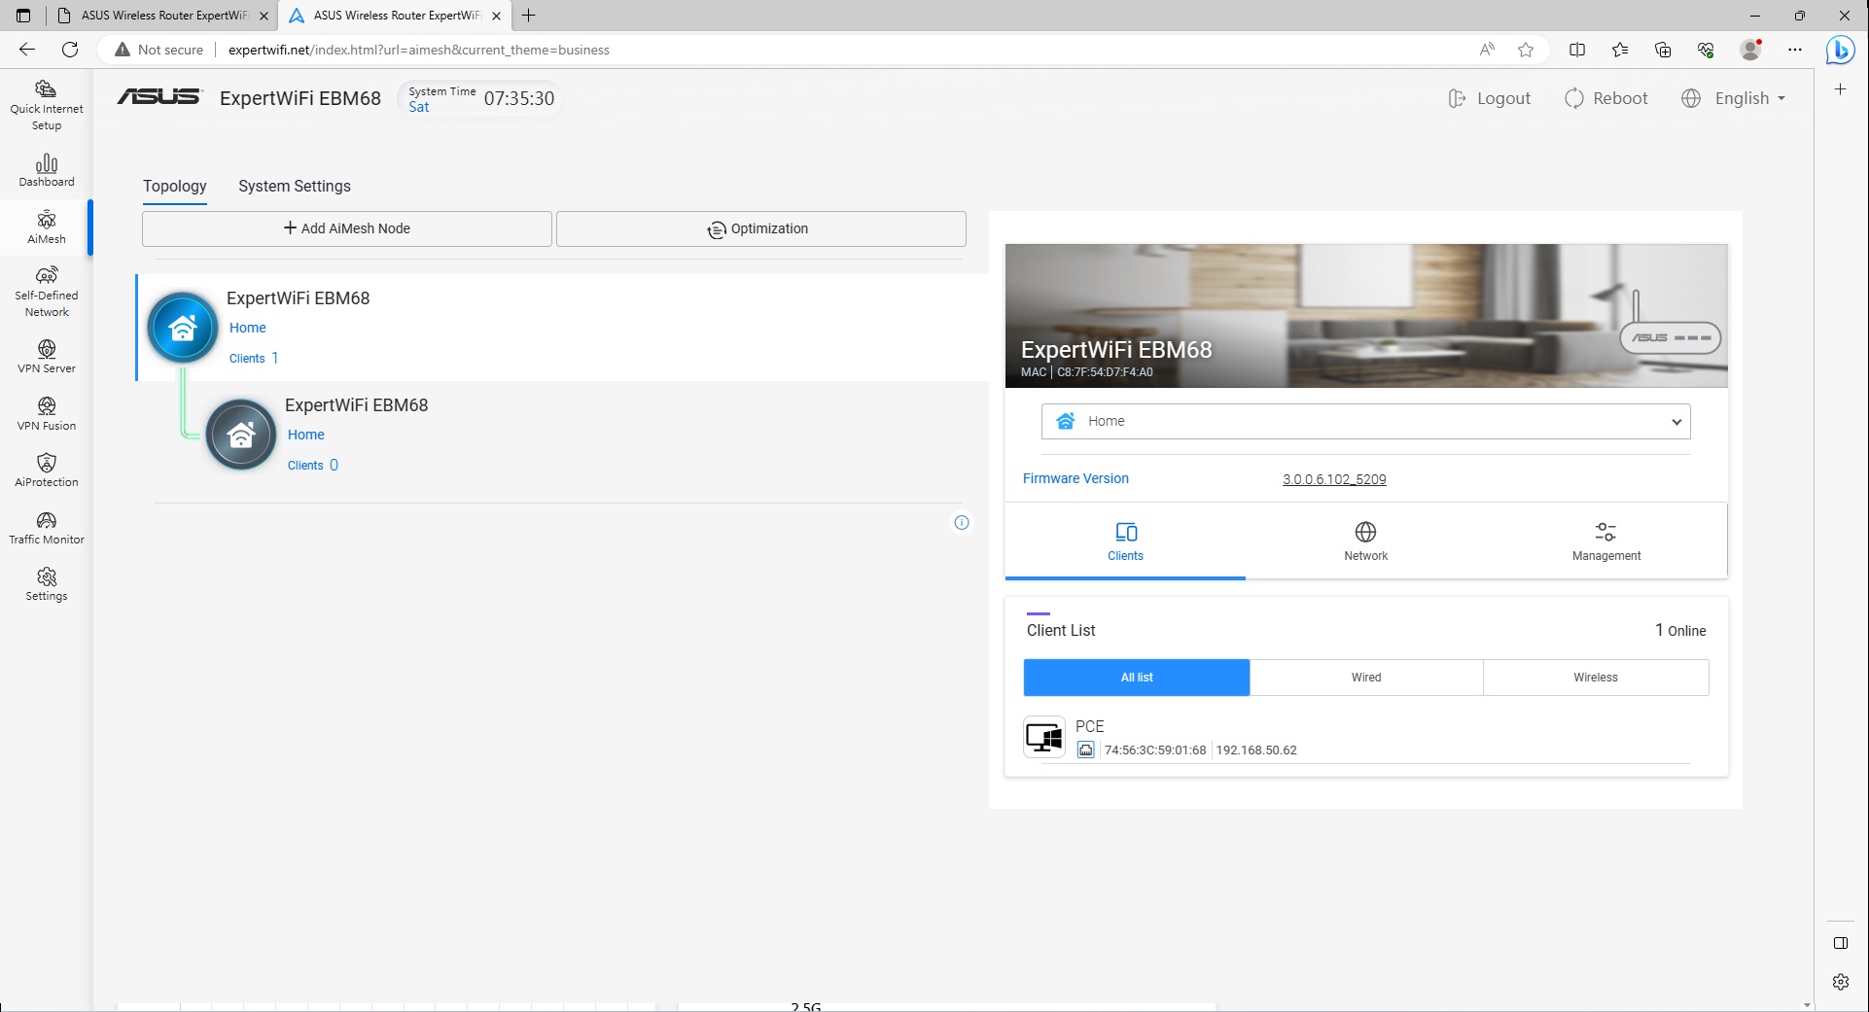Click the add sidebar app plus button
This screenshot has width=1869, height=1012.
pos(1840,88)
